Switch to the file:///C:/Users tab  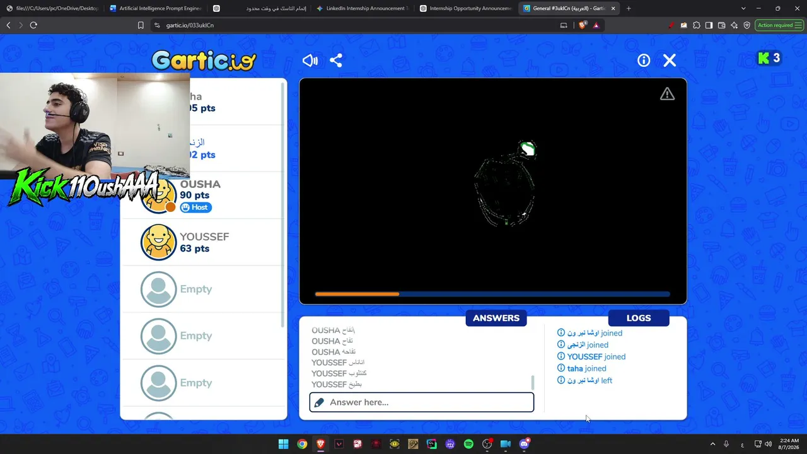[x=52, y=8]
